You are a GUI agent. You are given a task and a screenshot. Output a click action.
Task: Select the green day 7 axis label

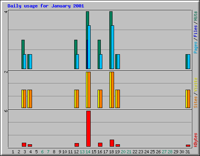point(48,152)
